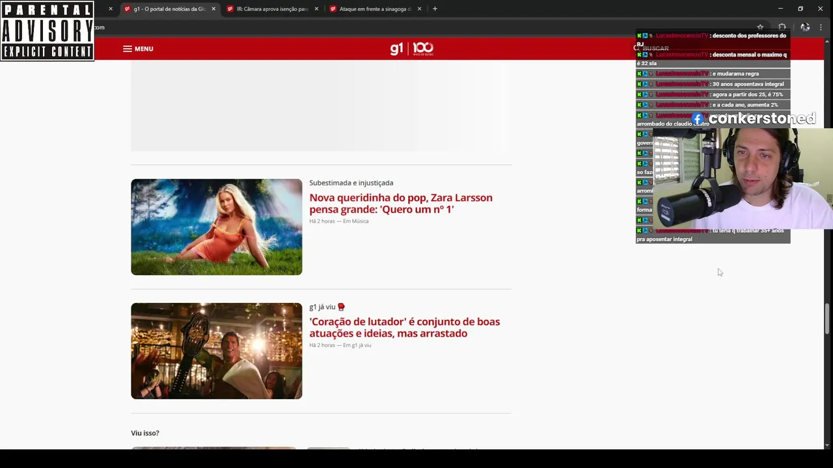The height and width of the screenshot is (468, 833).
Task: Click the 'conkerstoned' overlay name
Action: point(762,118)
